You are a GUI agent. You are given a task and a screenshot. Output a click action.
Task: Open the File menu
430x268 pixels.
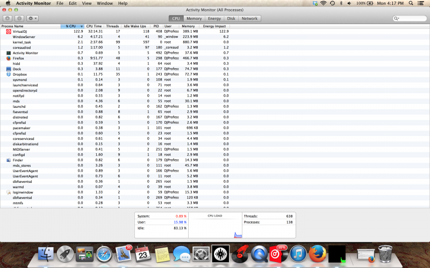coord(60,3)
